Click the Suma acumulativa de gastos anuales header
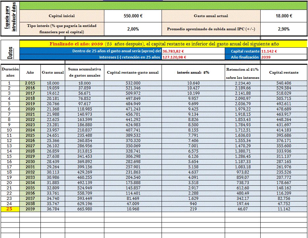The image size is (308, 238). 85,72
